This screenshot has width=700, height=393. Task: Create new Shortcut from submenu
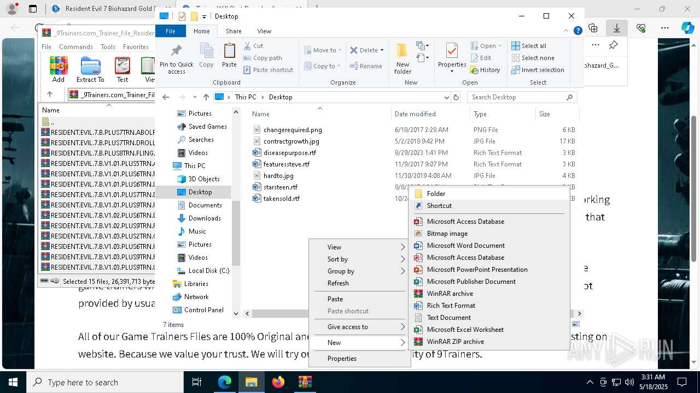pyautogui.click(x=489, y=206)
